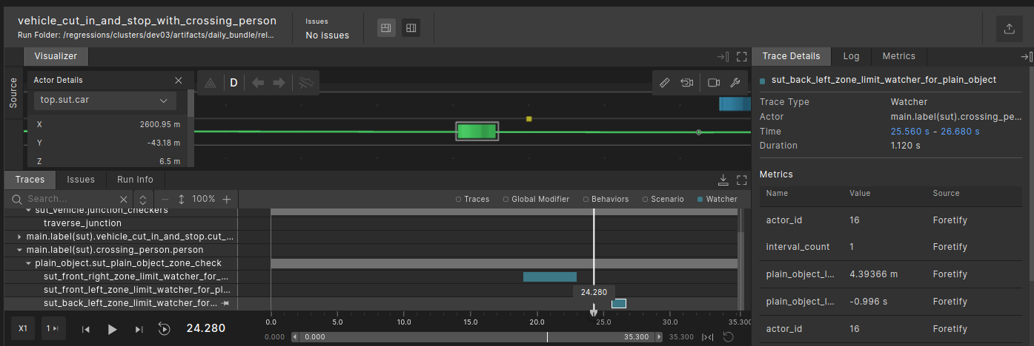
Task: Enable the Behaviors trace filter
Action: click(606, 199)
